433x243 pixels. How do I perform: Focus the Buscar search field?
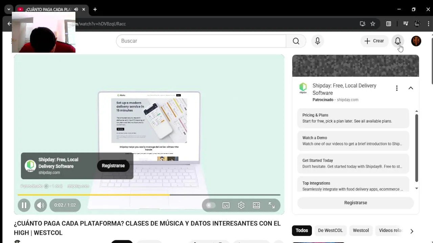(201, 41)
